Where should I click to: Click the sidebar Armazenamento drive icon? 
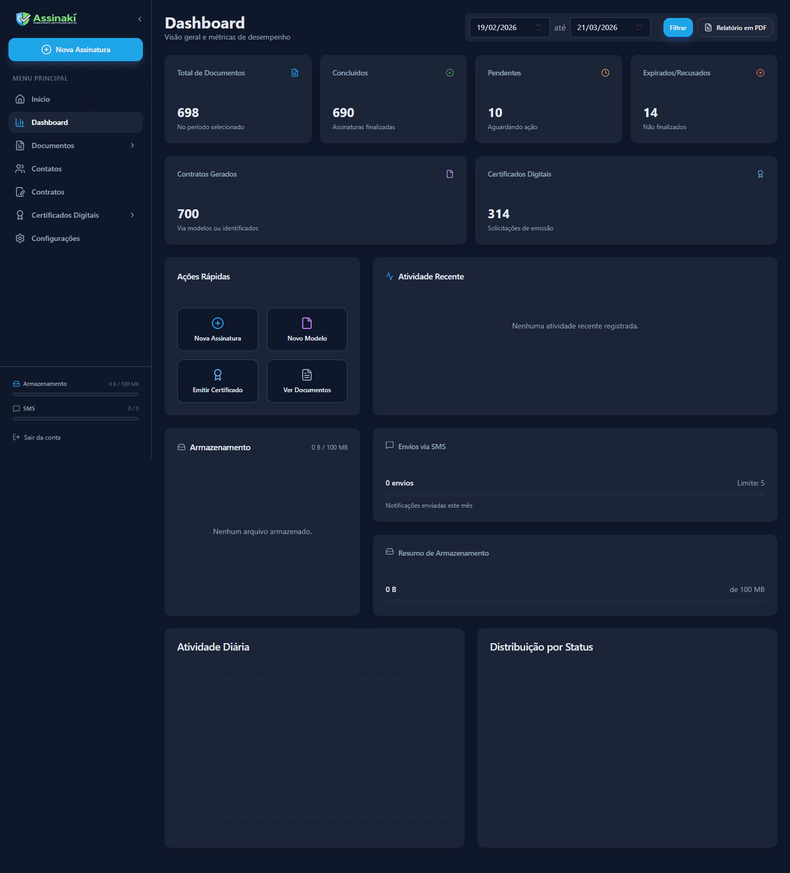(x=16, y=384)
